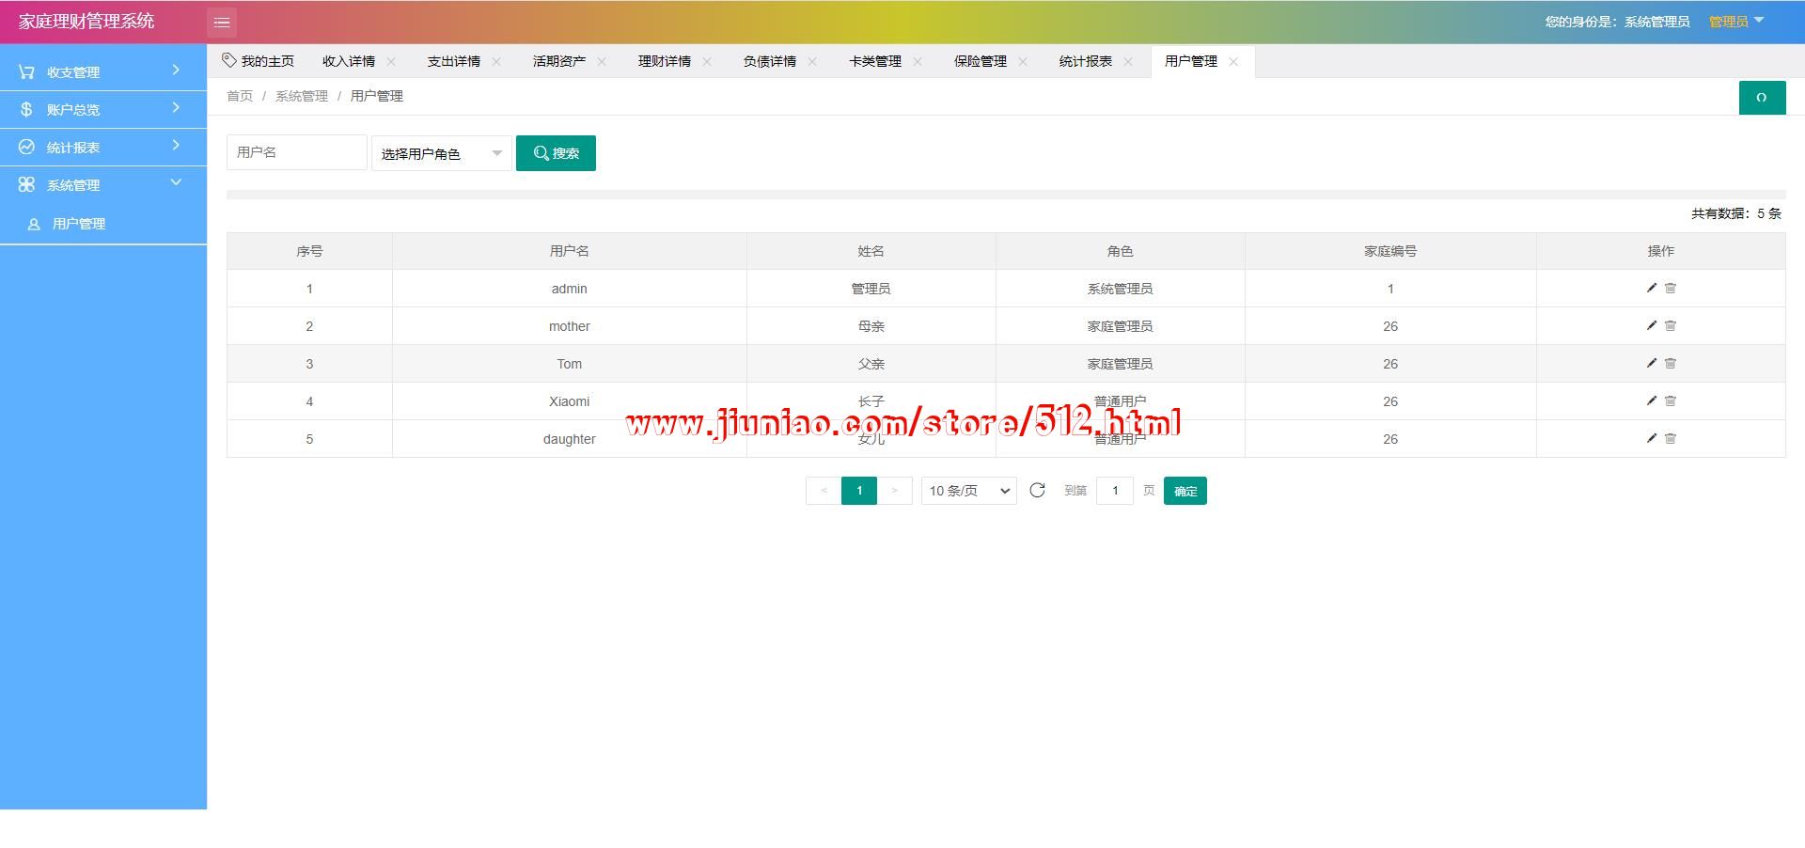This screenshot has width=1805, height=848.
Task: Edit the Tom user row
Action: click(x=1651, y=363)
